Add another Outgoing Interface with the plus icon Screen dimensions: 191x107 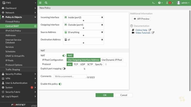point(84,28)
